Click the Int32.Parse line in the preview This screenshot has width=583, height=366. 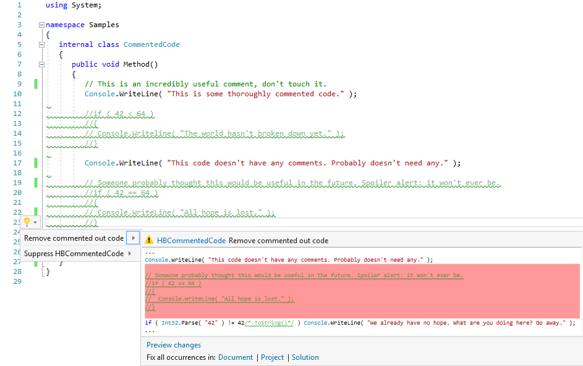pos(360,323)
